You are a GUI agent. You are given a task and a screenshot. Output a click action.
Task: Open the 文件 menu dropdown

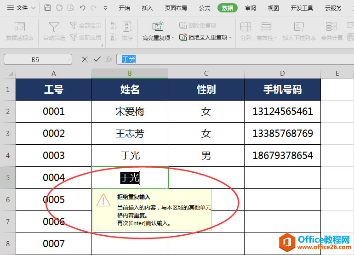pos(20,8)
